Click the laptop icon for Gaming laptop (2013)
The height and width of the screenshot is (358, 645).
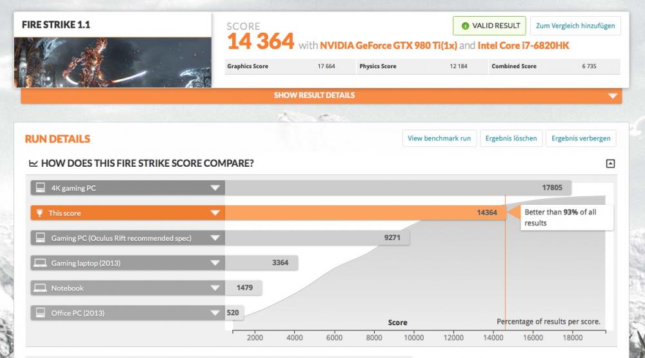tap(40, 263)
